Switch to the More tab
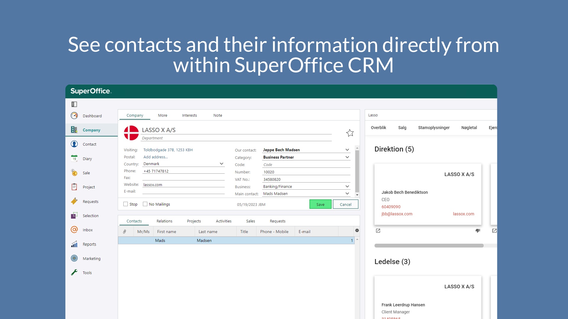The image size is (568, 319). point(163,115)
